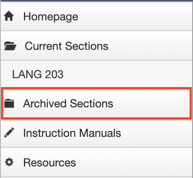
Task: Select the Instruction Manuals text label
Action: [x=72, y=133]
